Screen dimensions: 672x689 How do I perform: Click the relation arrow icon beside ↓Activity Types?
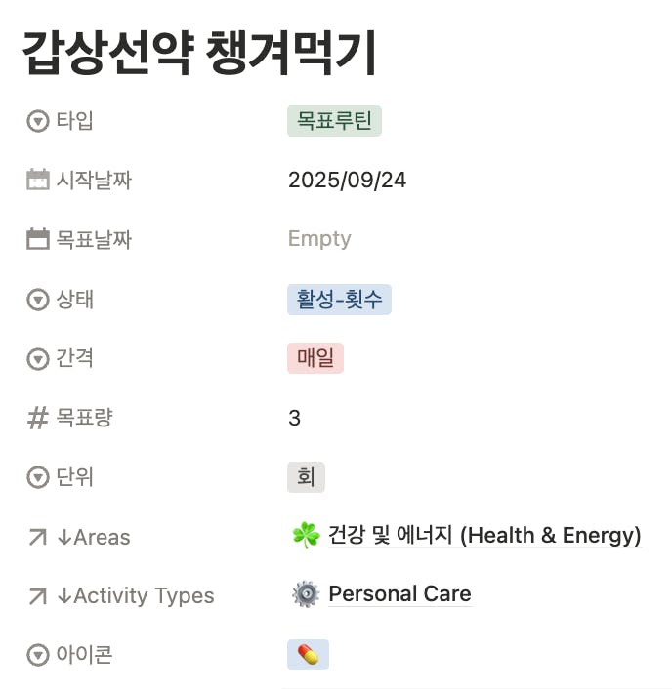(38, 595)
